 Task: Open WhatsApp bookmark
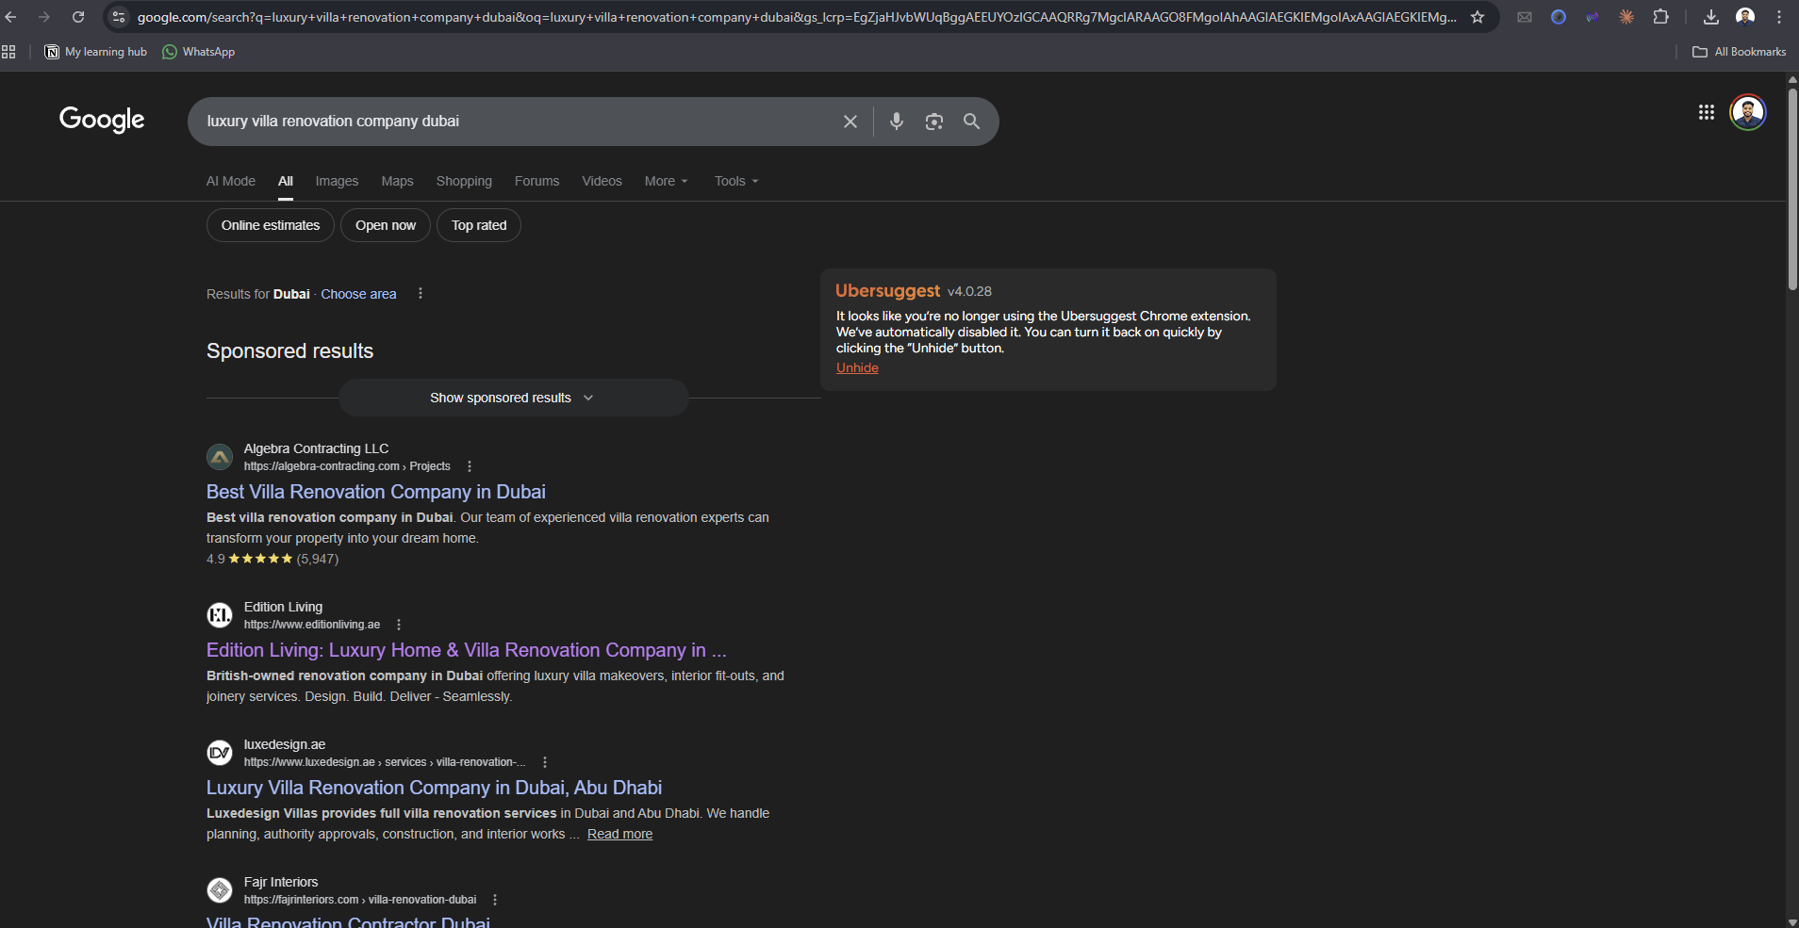tap(199, 52)
